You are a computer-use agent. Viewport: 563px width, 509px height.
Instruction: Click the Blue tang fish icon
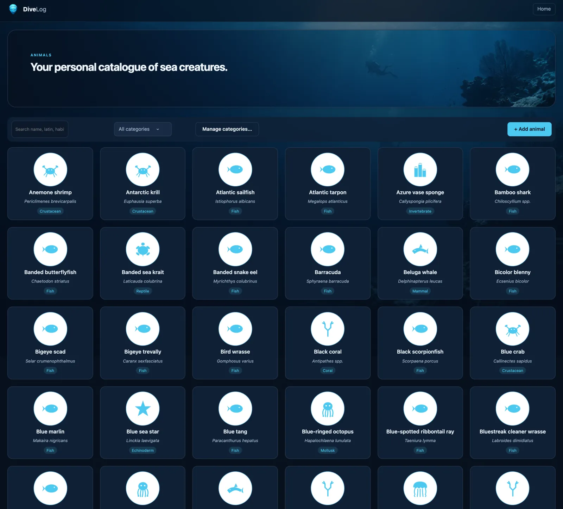(x=235, y=409)
